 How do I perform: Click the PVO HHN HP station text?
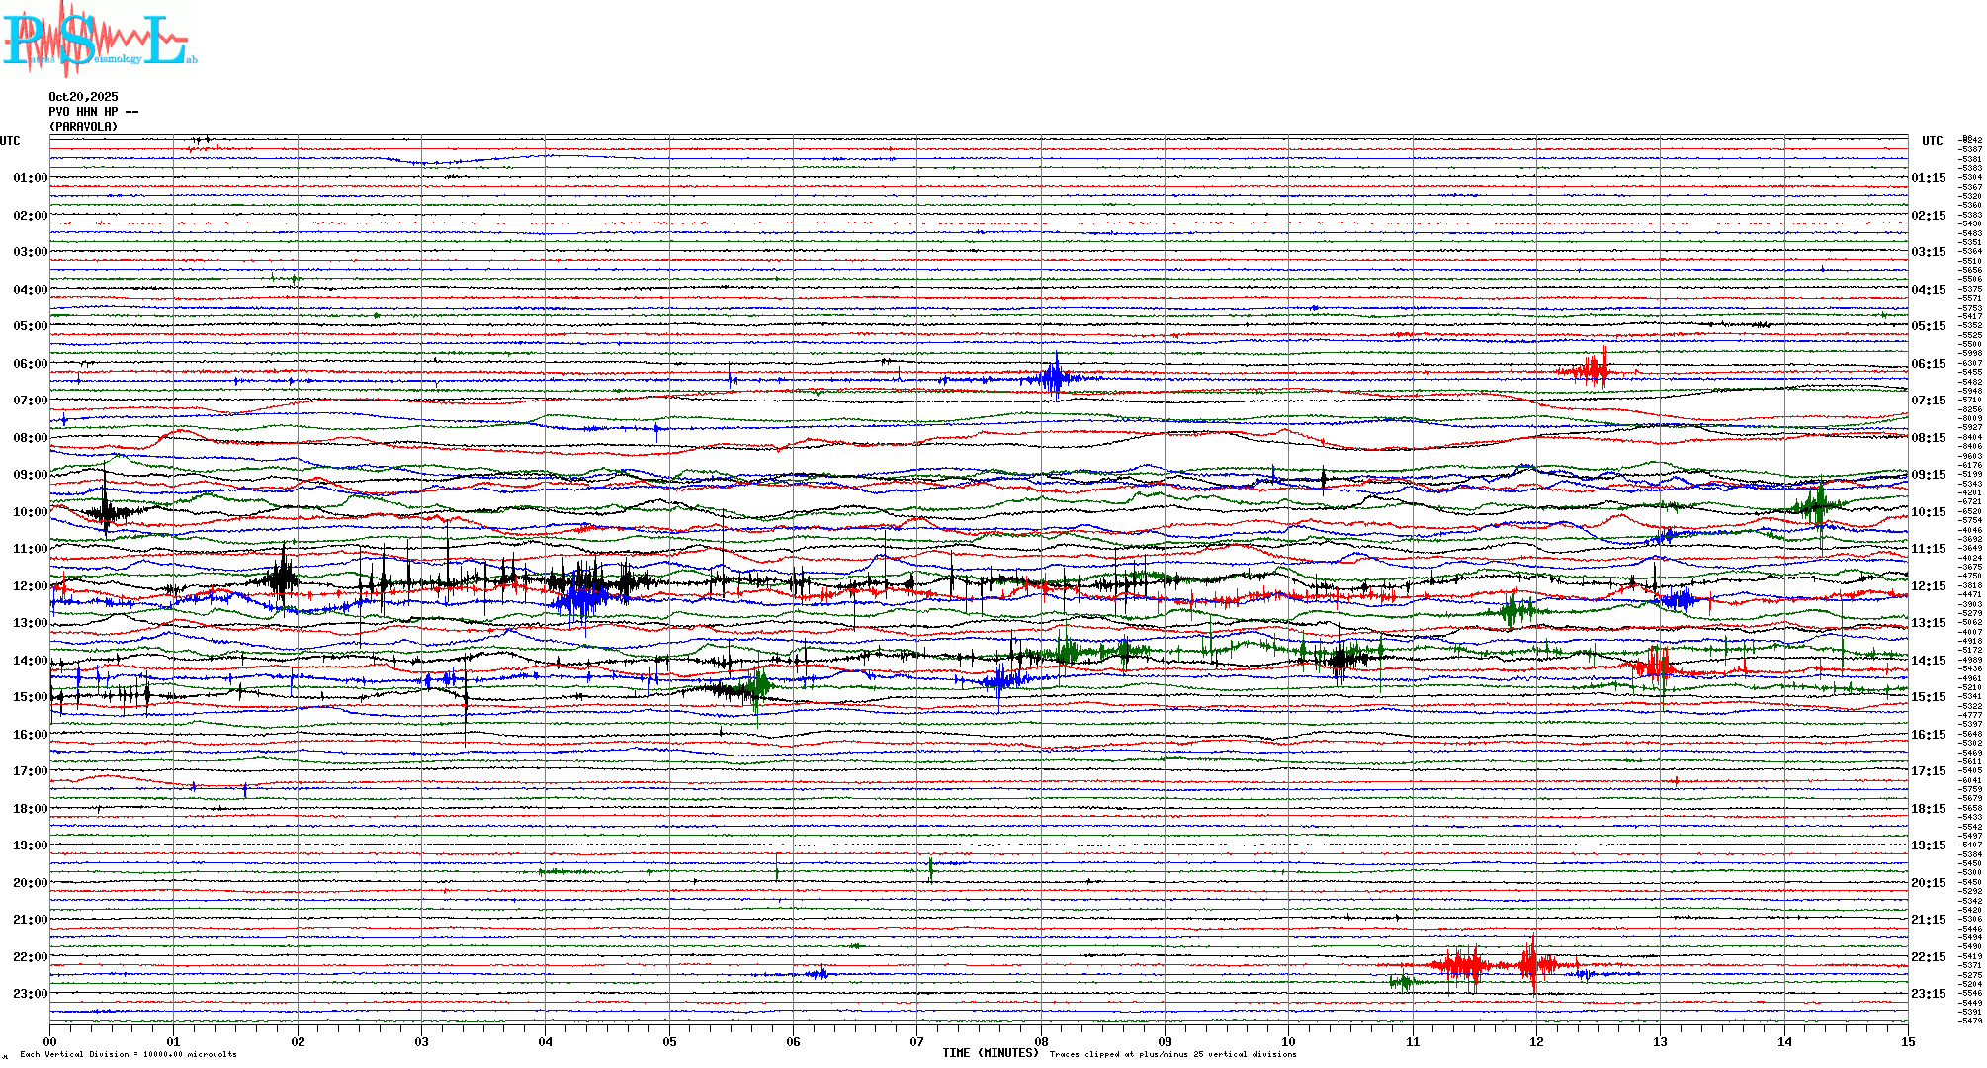tap(93, 112)
